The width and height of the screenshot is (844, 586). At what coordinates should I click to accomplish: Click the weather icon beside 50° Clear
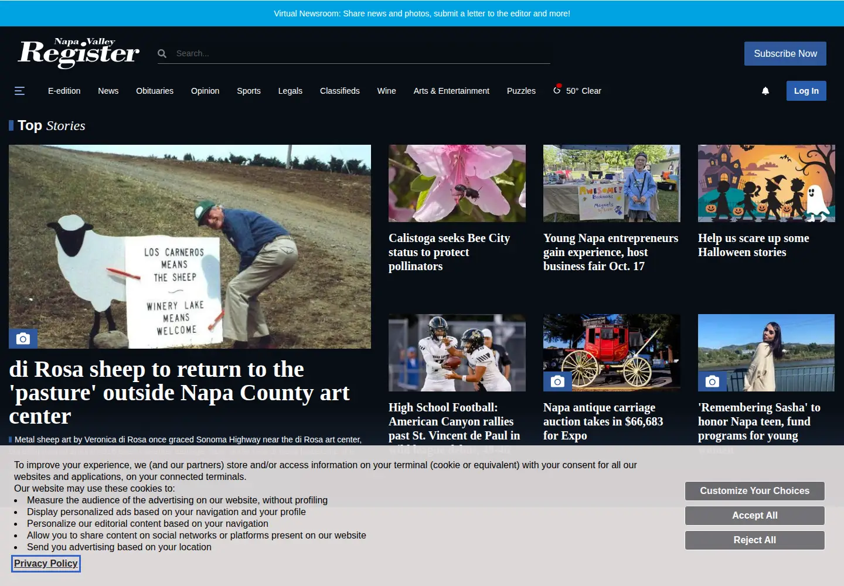(x=557, y=90)
